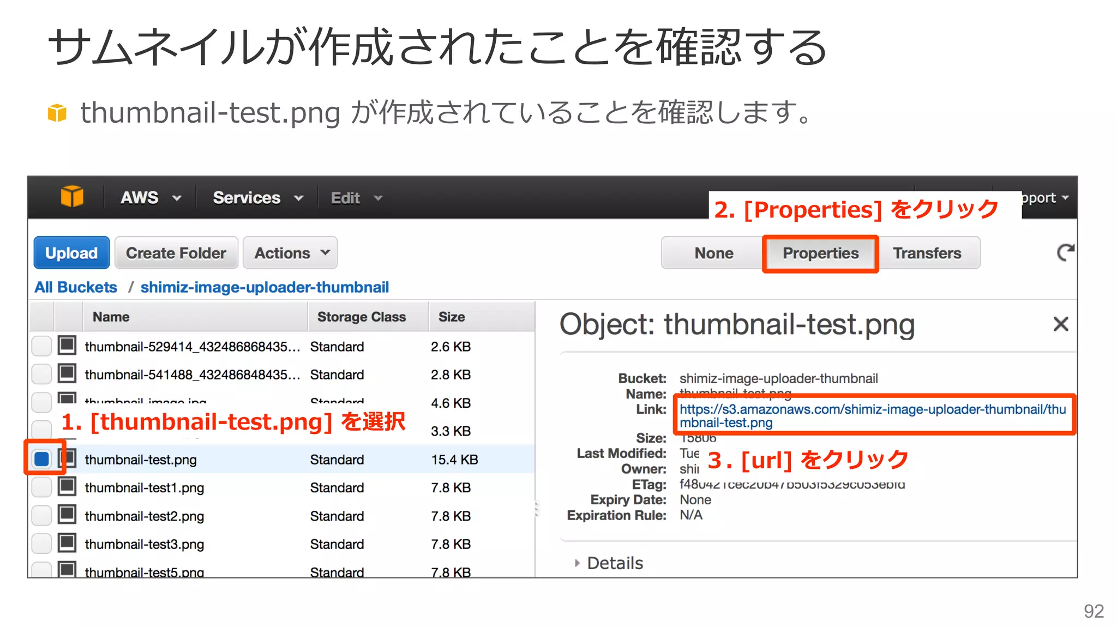Image resolution: width=1117 pixels, height=628 pixels.
Task: Select the thumbnail-test3.png file name
Action: click(145, 544)
